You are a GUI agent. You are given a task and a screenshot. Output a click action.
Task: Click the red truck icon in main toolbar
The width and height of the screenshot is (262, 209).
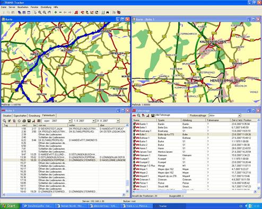[76, 12]
